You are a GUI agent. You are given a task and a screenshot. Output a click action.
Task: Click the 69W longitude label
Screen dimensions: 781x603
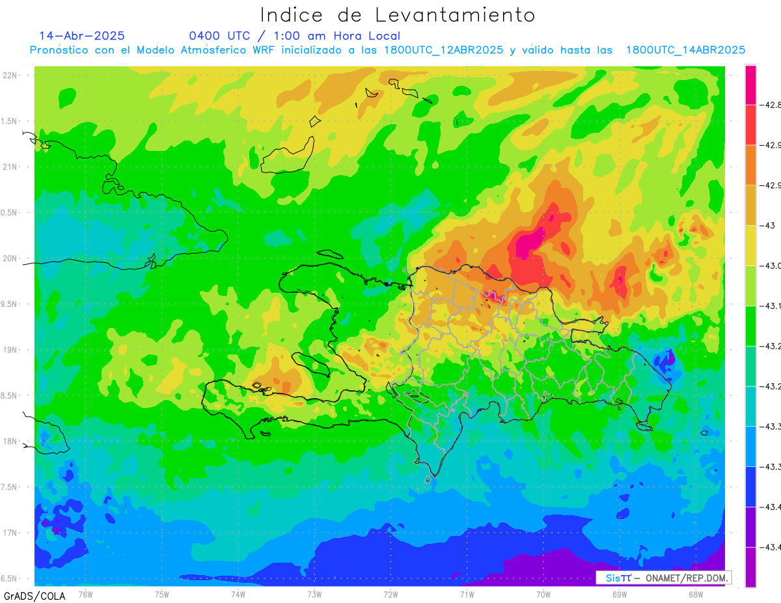click(x=620, y=595)
